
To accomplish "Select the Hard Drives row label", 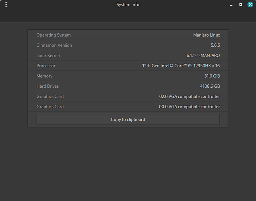I will coord(47,86).
